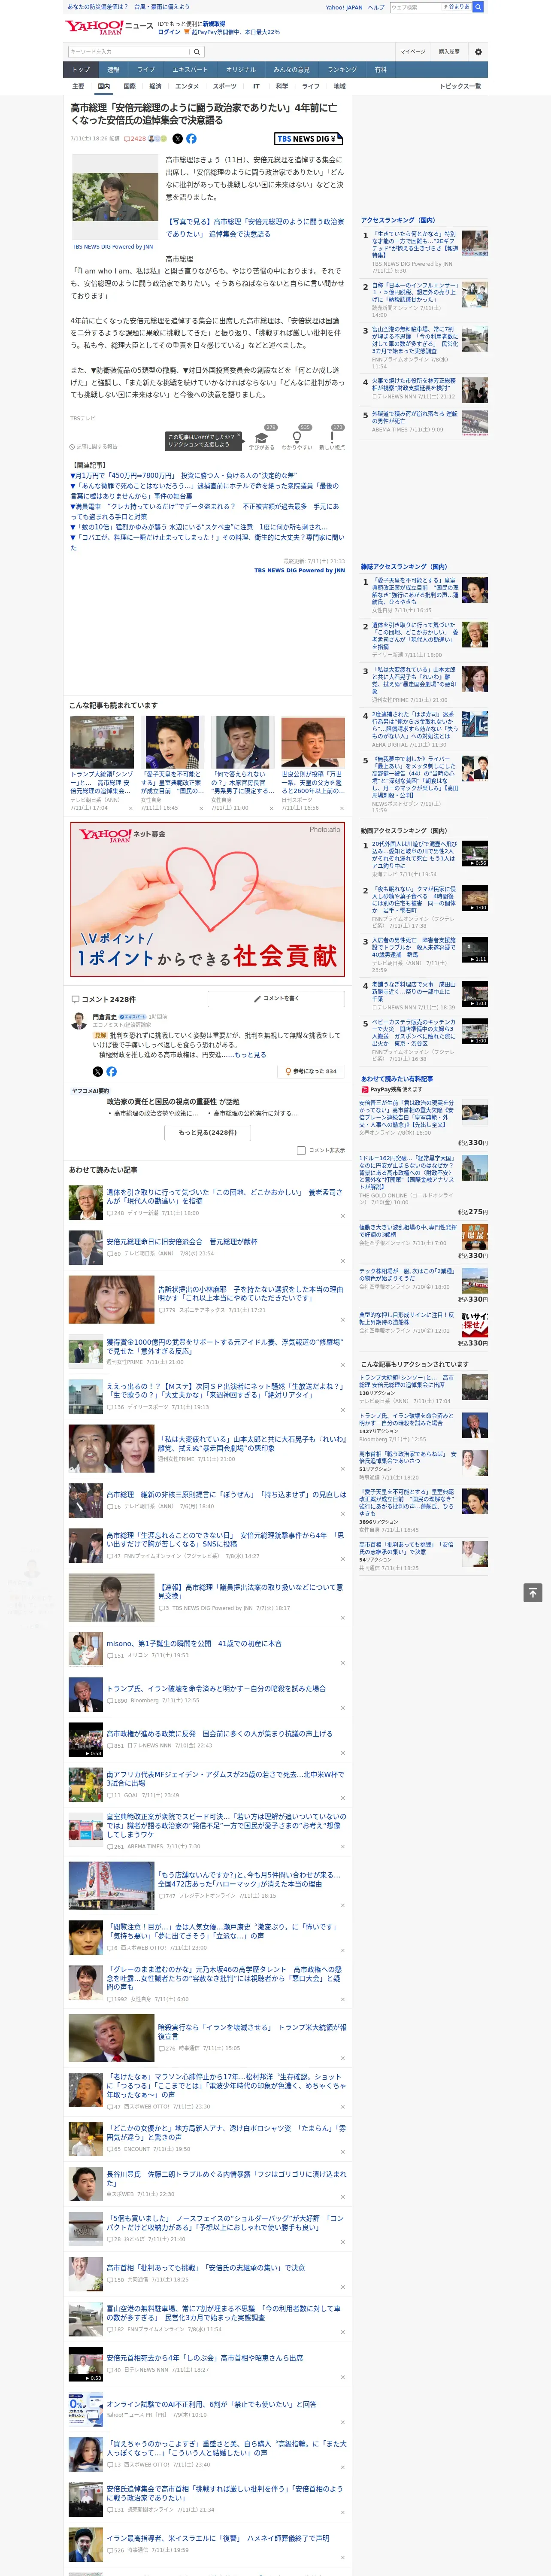Viewport: 551px width, 2576px height.
Task: Open the 国際 category tab
Action: tap(129, 86)
